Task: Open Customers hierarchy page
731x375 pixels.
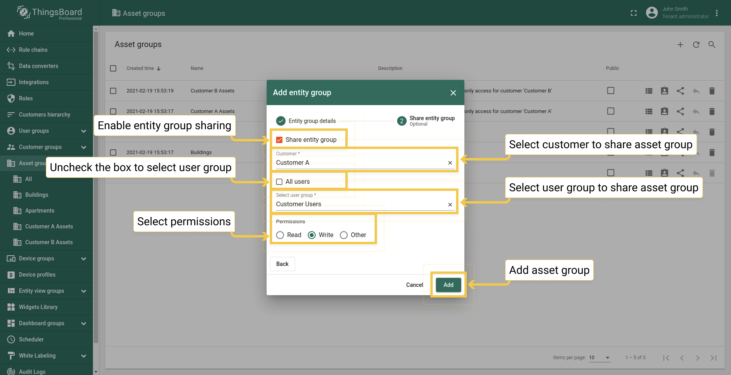Action: pos(46,115)
